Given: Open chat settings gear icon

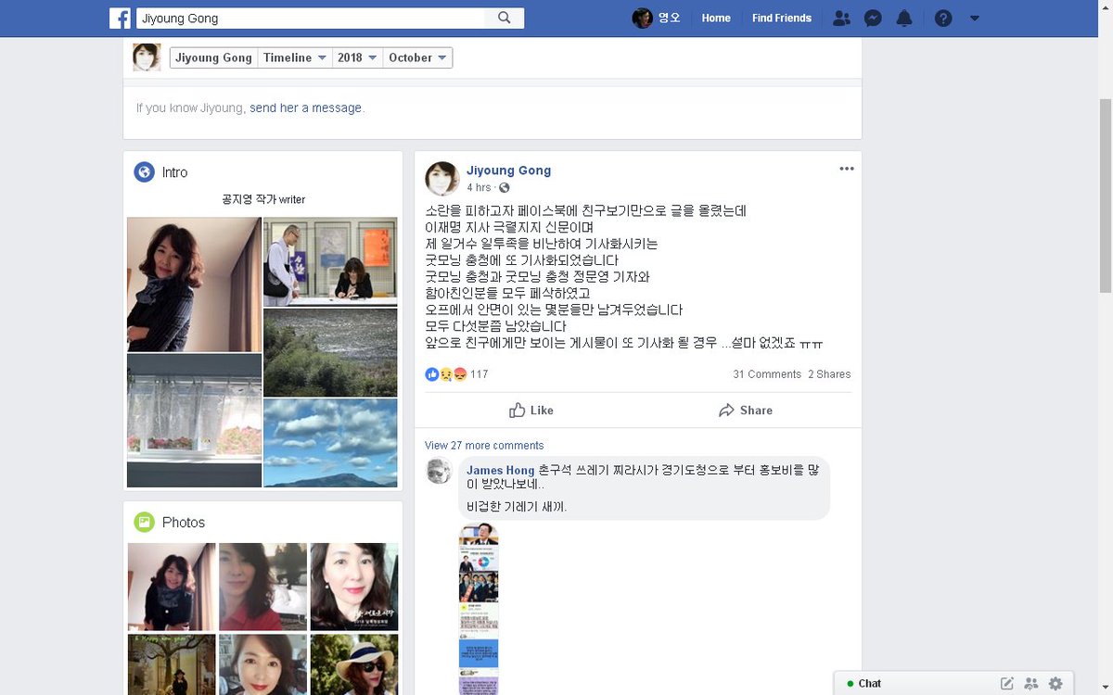Looking at the screenshot, I should [1055, 684].
